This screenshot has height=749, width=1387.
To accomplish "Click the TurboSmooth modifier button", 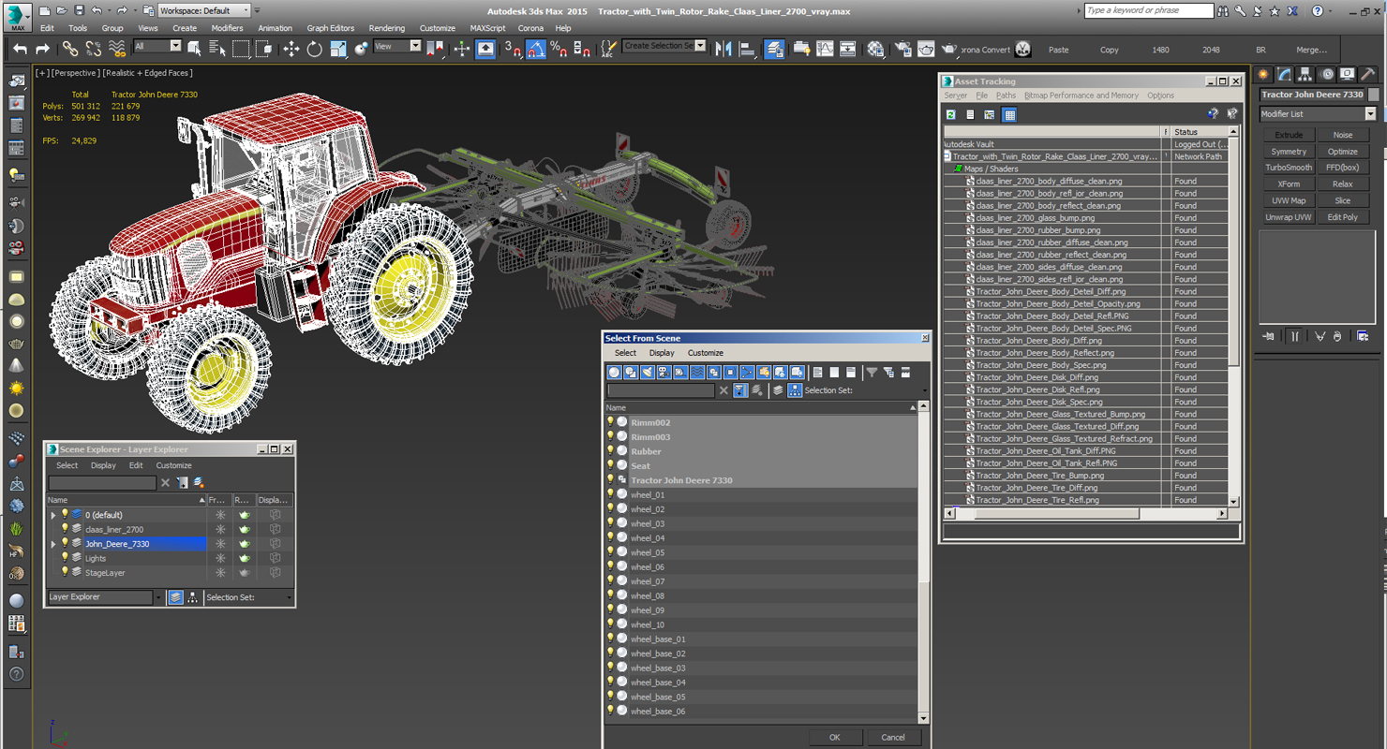I will [1289, 168].
